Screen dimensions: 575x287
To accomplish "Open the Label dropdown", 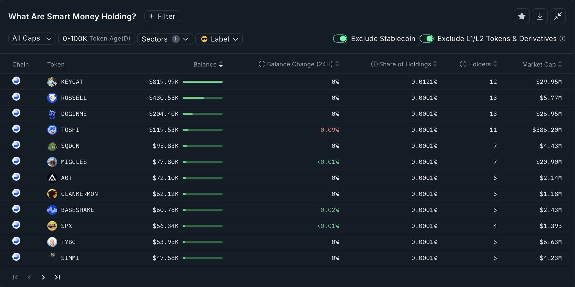I will [x=219, y=39].
